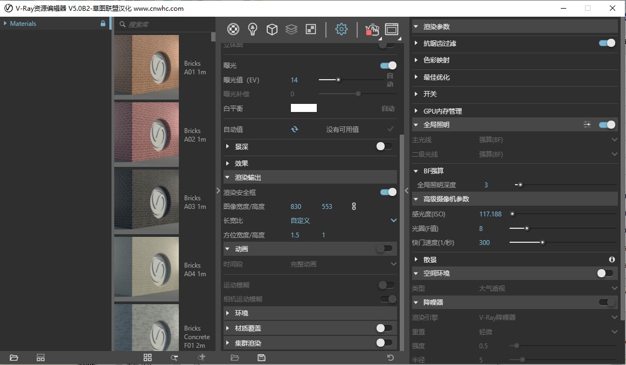
Task: Disable the 渲染安全框 safe frame toggle
Action: [388, 192]
